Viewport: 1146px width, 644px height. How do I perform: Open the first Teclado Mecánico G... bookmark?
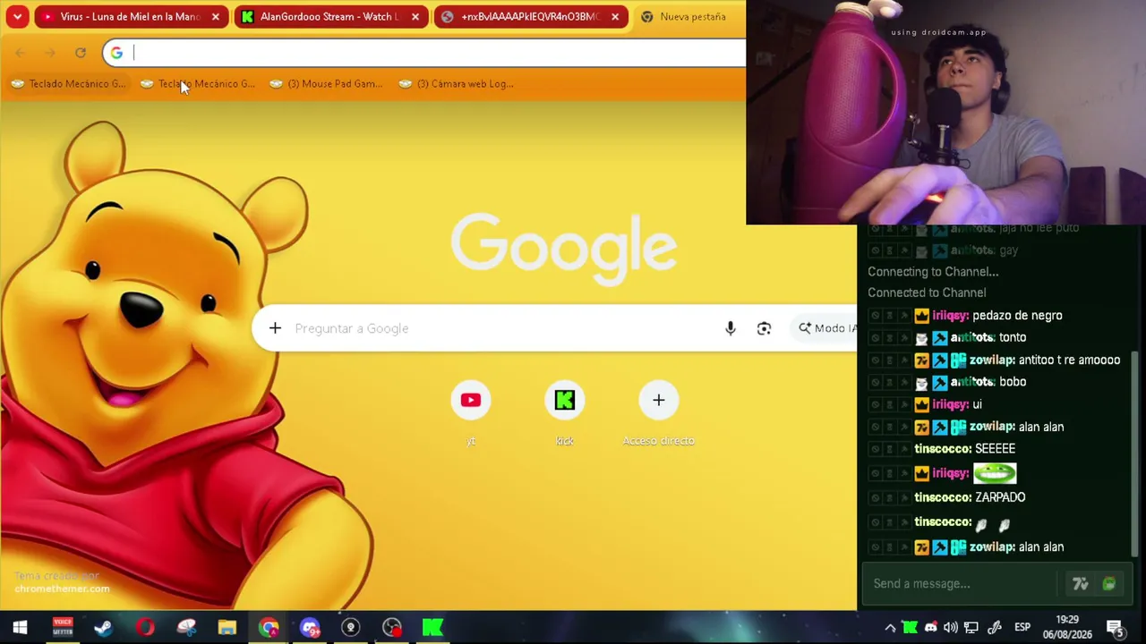69,83
